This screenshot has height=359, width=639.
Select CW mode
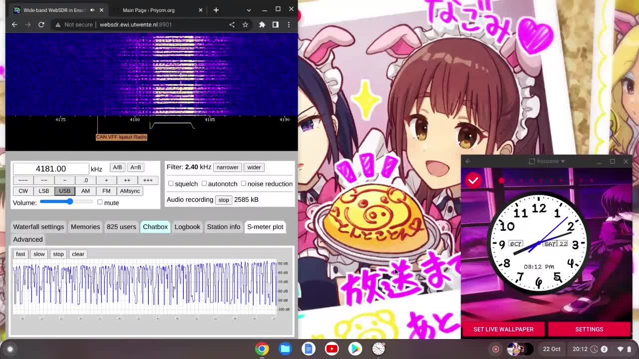pyautogui.click(x=23, y=191)
